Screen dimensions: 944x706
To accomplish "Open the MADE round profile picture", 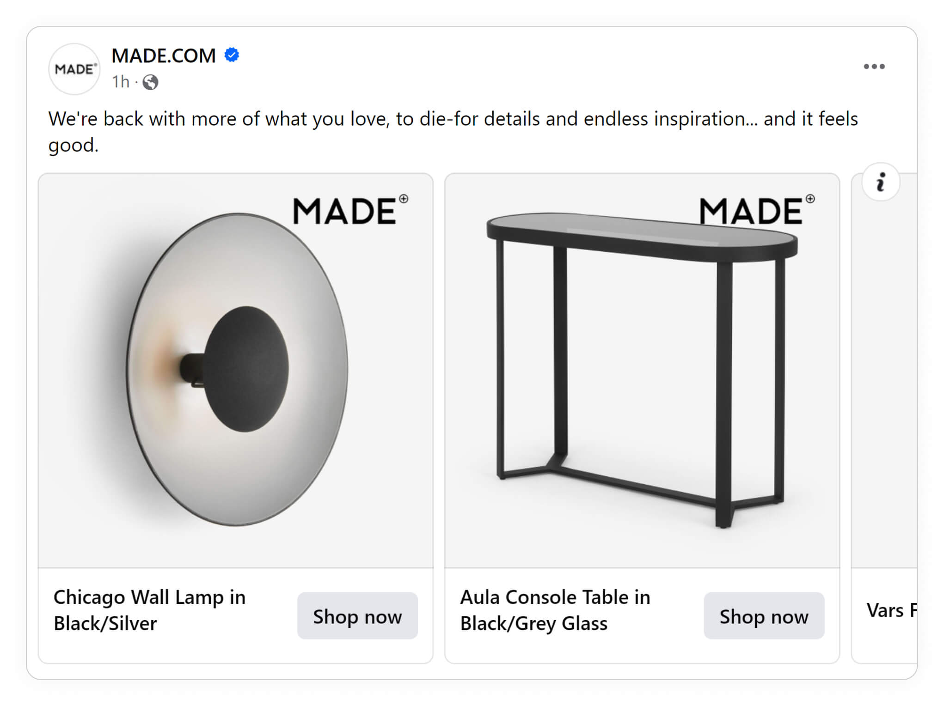I will pyautogui.click(x=74, y=69).
